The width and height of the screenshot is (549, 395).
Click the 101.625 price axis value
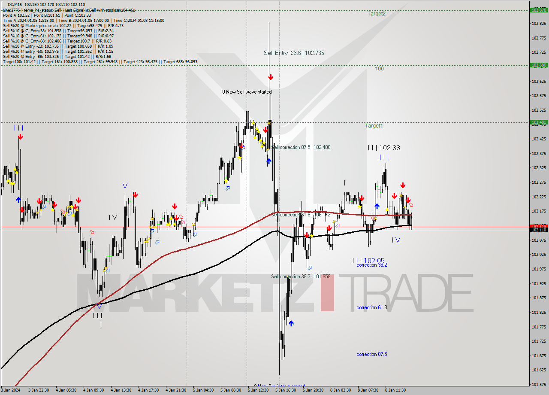[x=538, y=370]
